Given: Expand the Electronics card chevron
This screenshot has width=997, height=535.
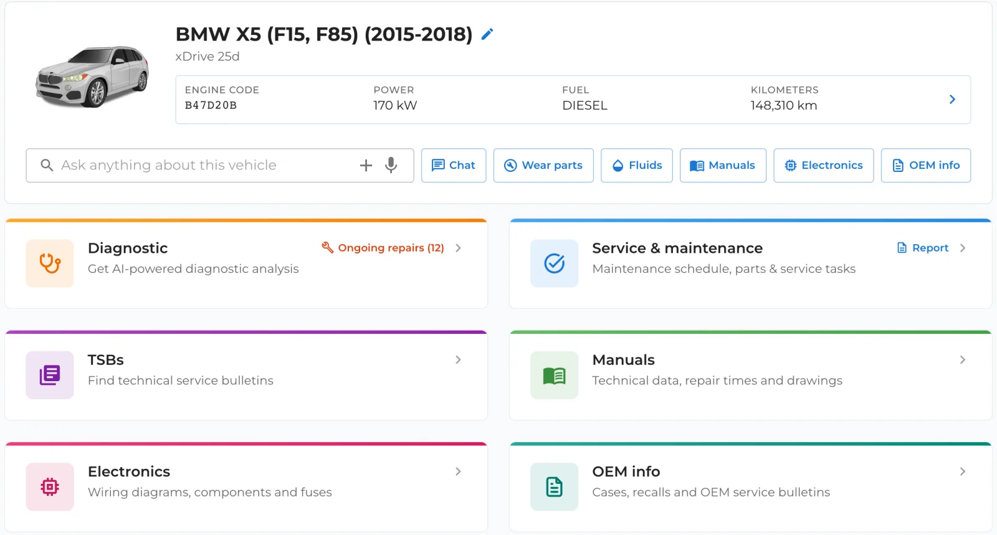Looking at the screenshot, I should (x=458, y=471).
